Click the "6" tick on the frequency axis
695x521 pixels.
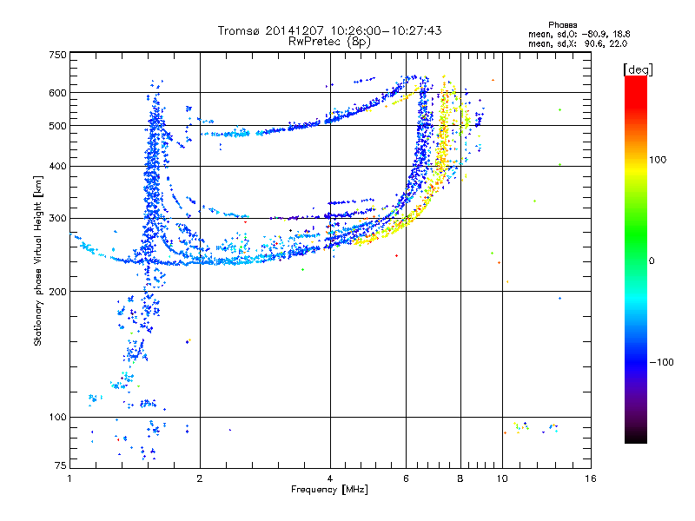pyautogui.click(x=406, y=478)
